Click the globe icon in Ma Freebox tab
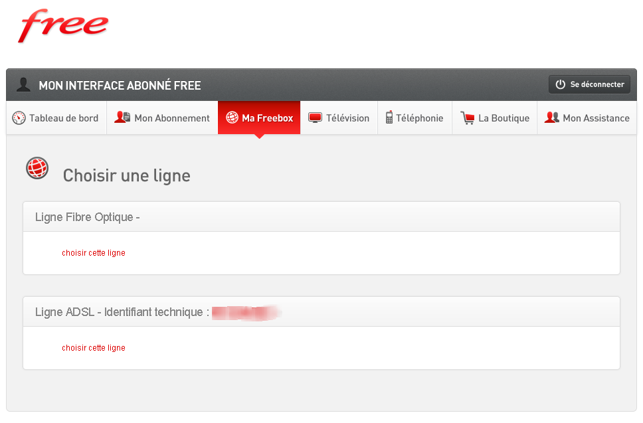Image resolution: width=643 pixels, height=423 pixels. click(232, 118)
